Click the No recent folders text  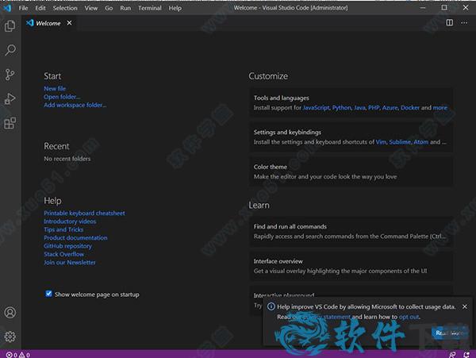67,159
